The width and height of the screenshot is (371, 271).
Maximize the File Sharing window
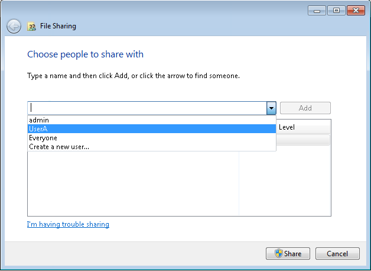coord(336,11)
